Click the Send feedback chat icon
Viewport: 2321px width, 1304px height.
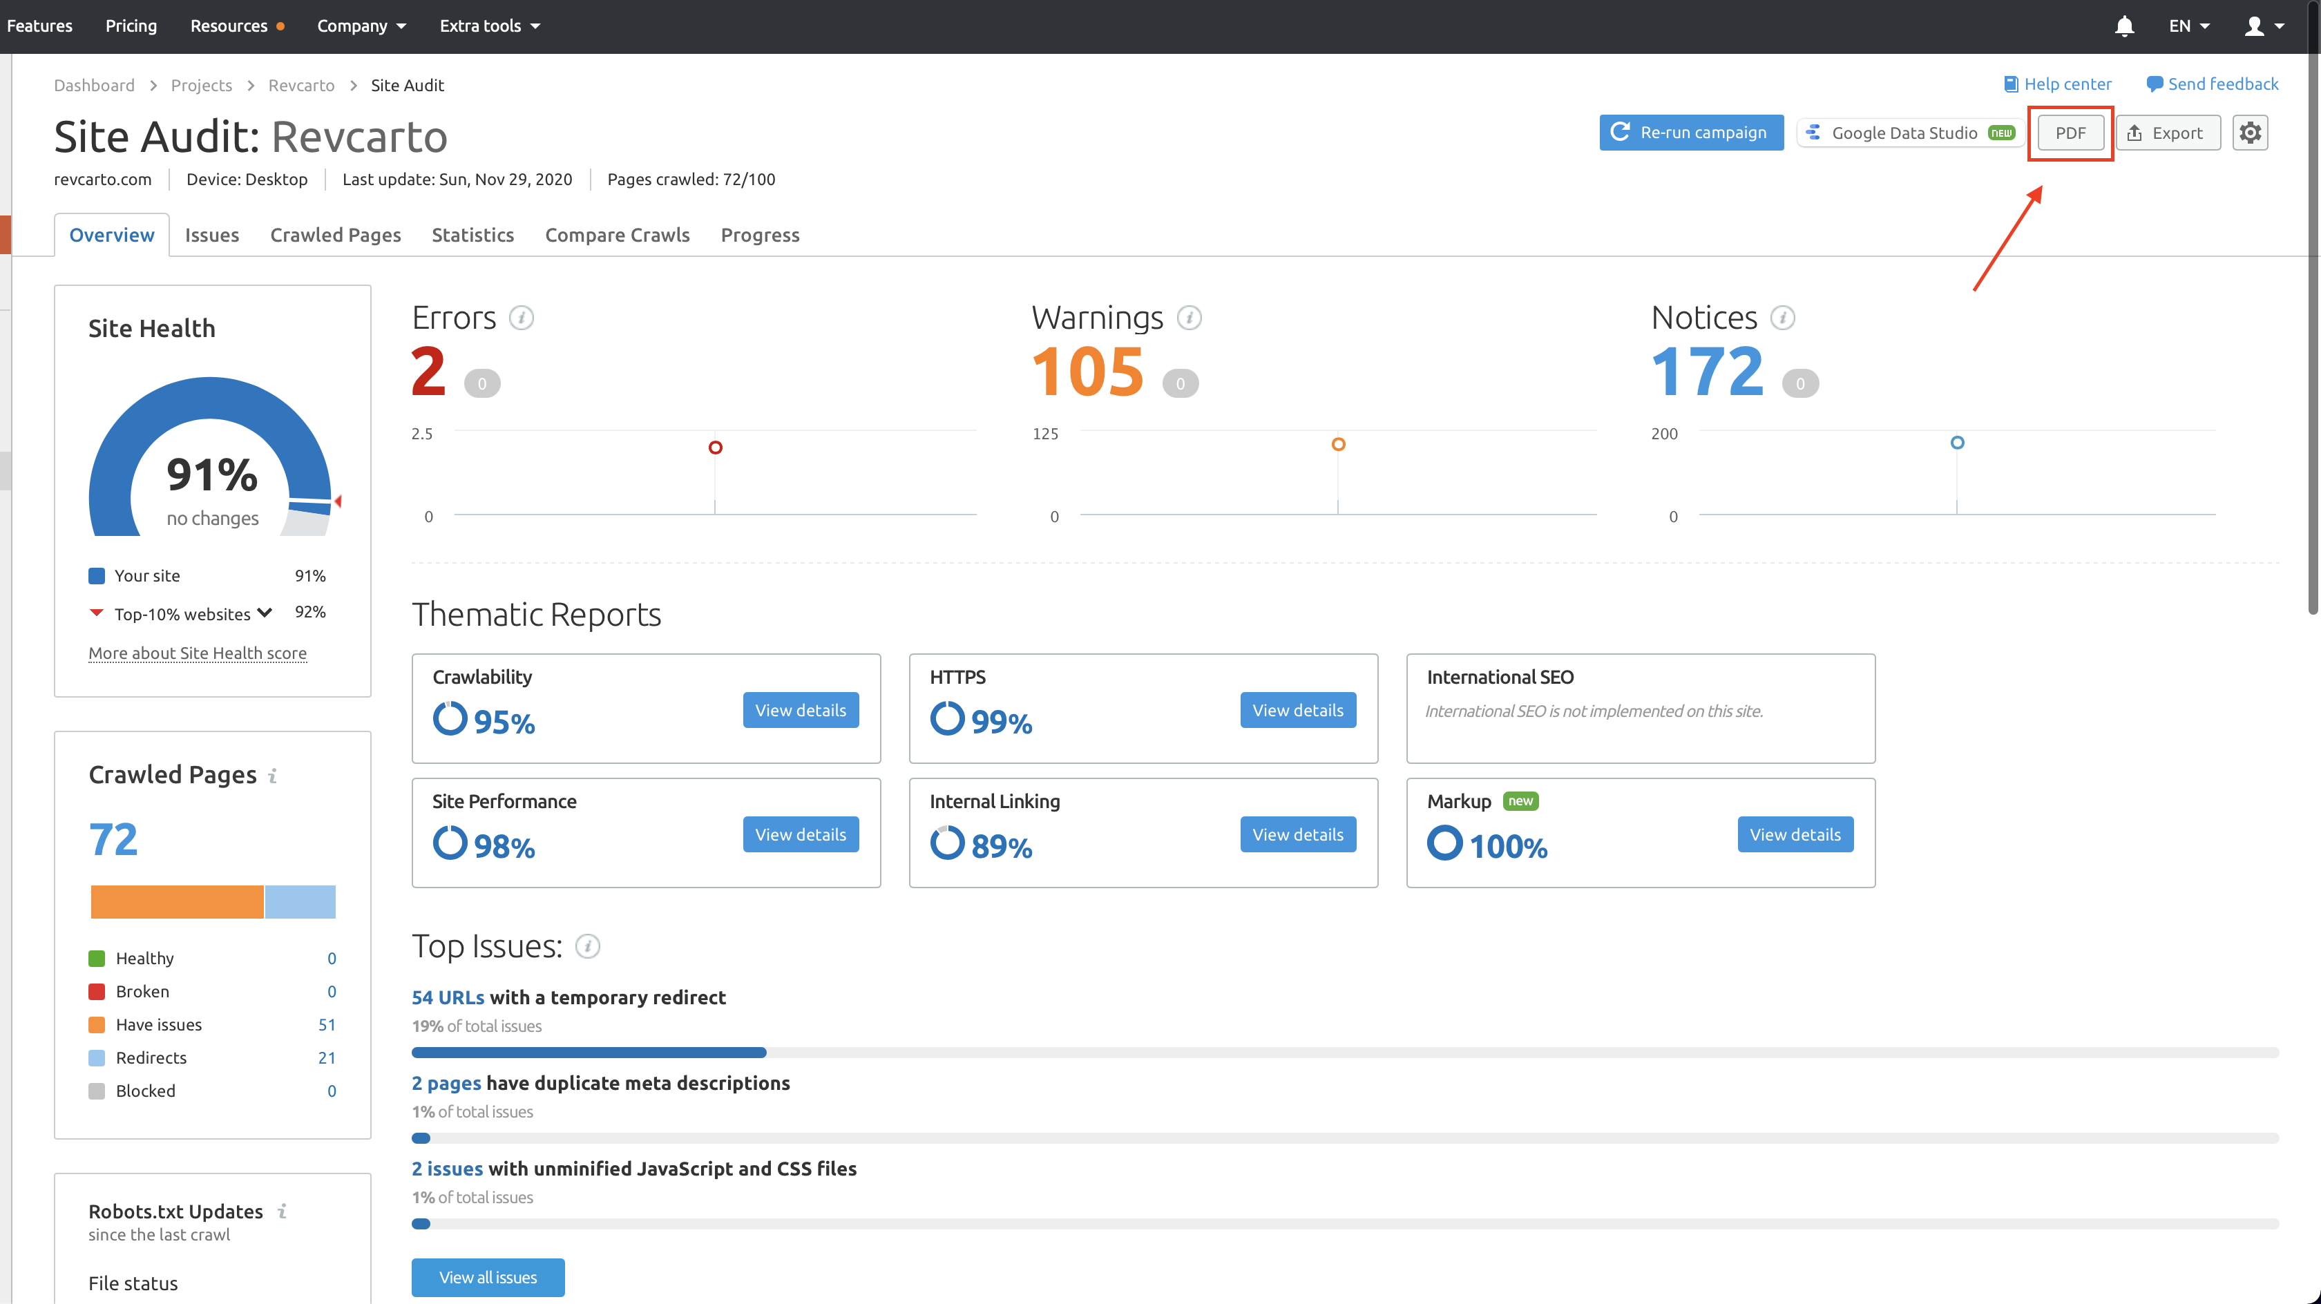[2155, 84]
